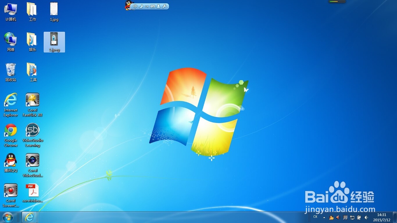
Task: Click the orange security tray icon
Action: (331, 217)
